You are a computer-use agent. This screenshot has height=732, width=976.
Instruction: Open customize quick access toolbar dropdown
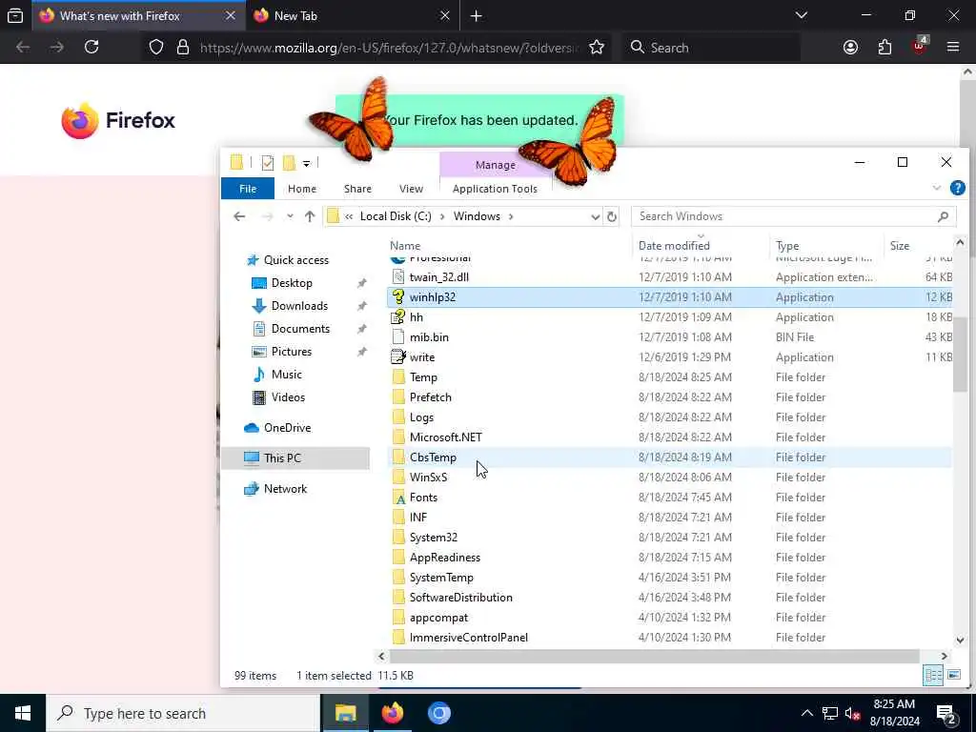pyautogui.click(x=306, y=163)
